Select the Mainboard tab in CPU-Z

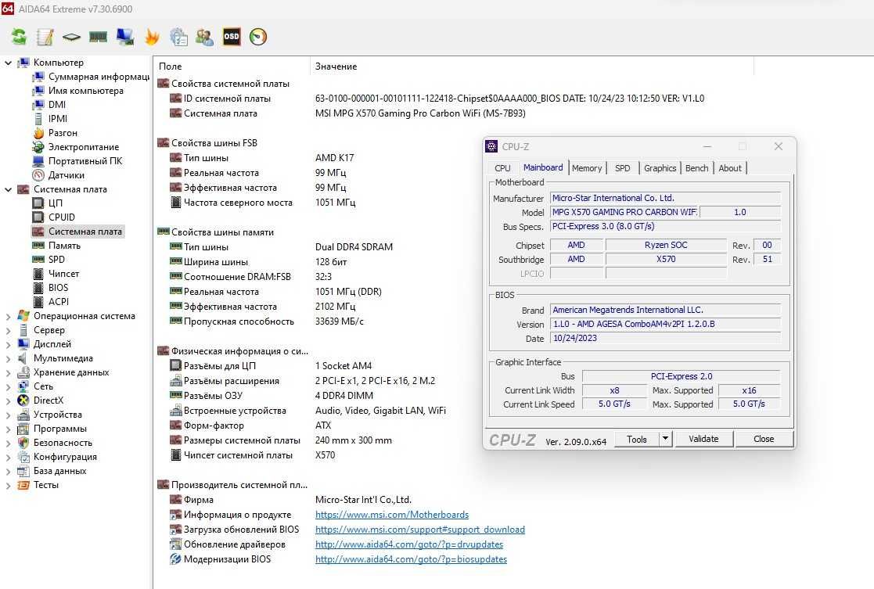[543, 167]
